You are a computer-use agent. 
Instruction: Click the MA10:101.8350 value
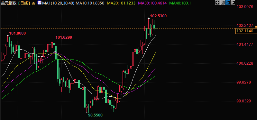[90, 3]
